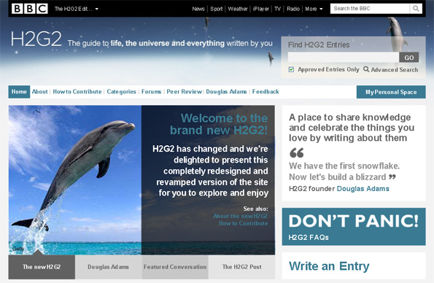Click the Advanced Search magnifier icon
Image resolution: width=434 pixels, height=283 pixels.
point(366,69)
